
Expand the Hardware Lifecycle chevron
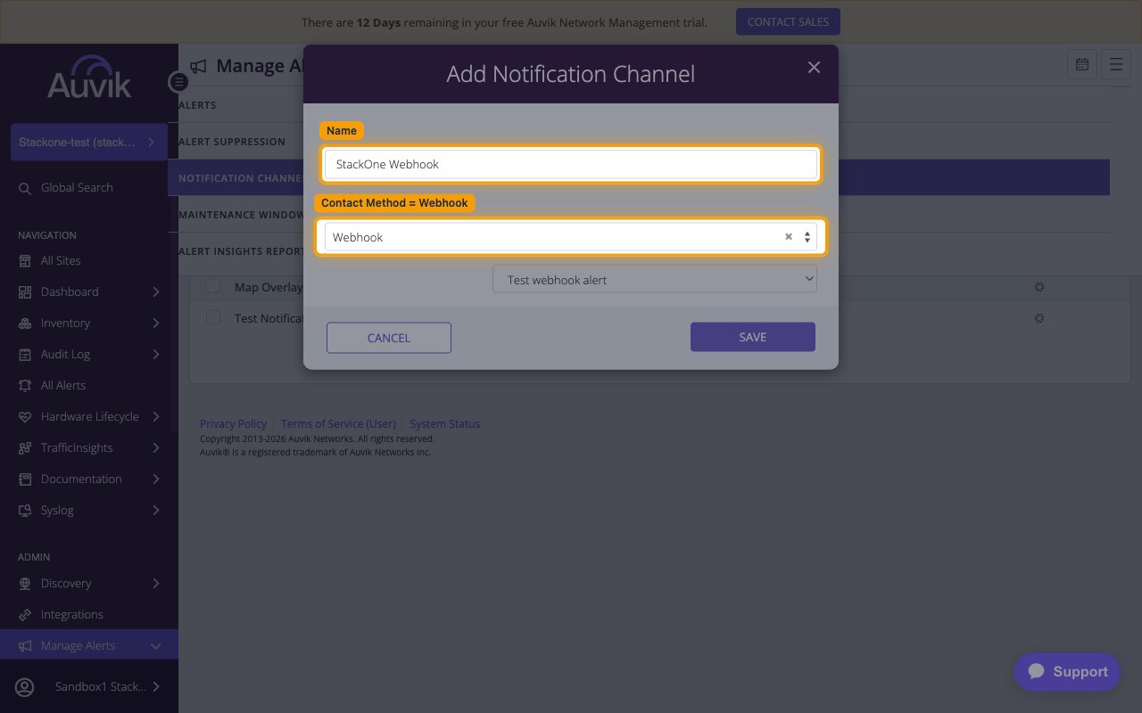pos(156,417)
